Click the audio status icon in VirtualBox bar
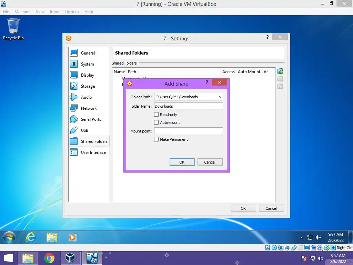Screen dimensions: 353x265 [x=281, y=248]
